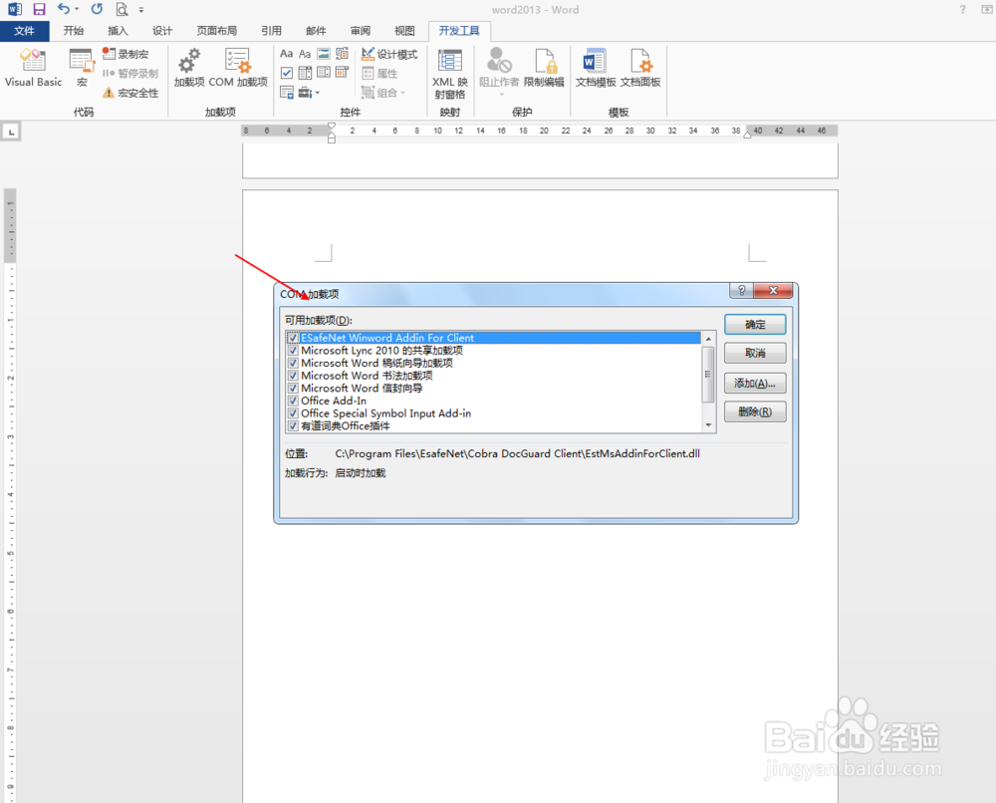Insert picture content control
This screenshot has height=803, width=996.
pyautogui.click(x=324, y=54)
